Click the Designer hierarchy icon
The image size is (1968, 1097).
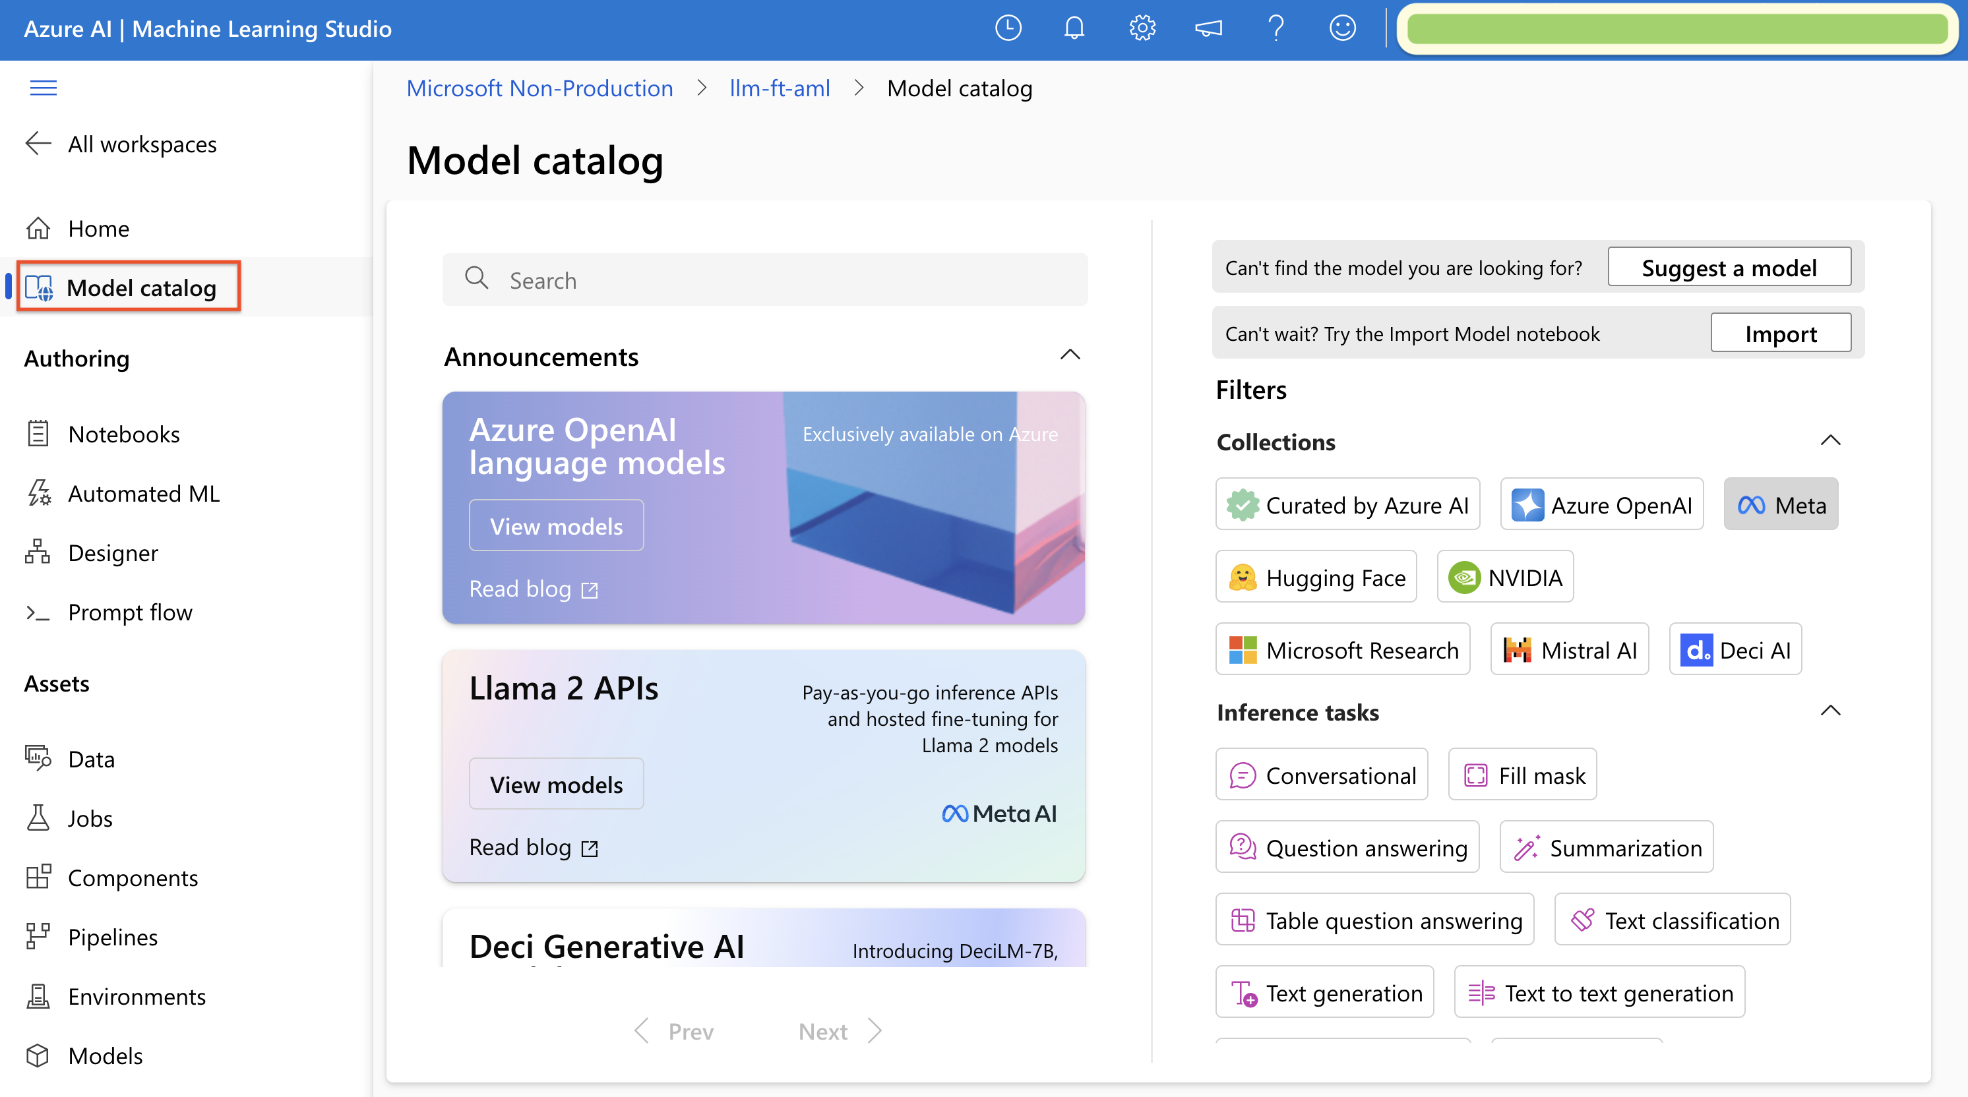[38, 552]
